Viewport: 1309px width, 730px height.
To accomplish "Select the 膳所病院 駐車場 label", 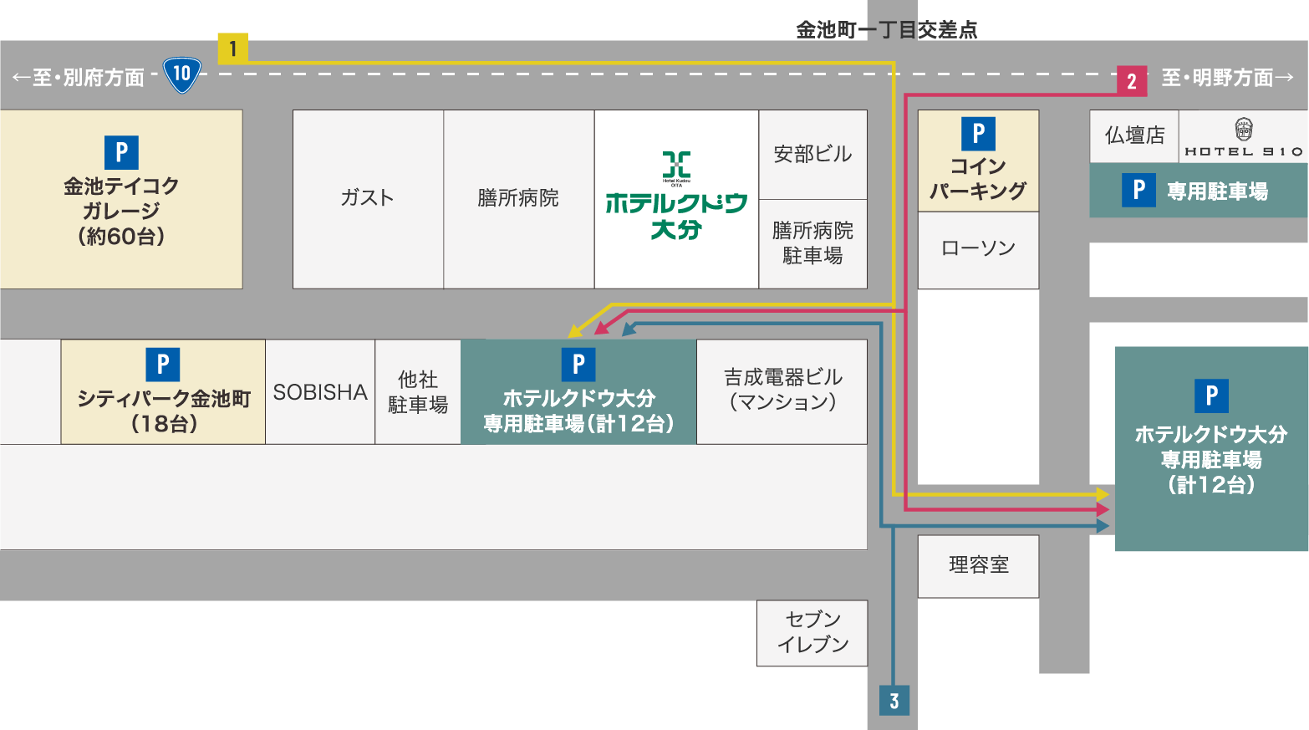I will click(x=812, y=242).
